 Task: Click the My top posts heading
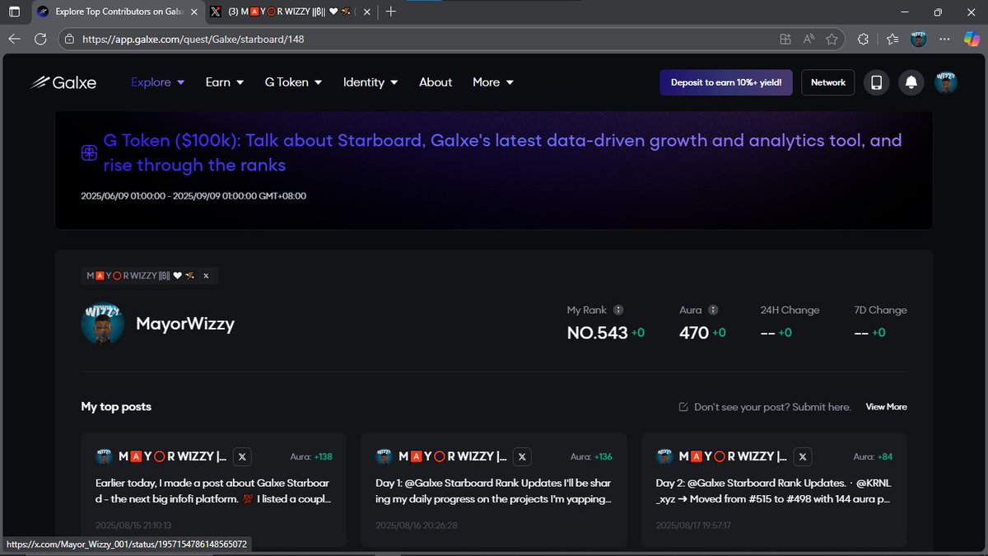[116, 407]
